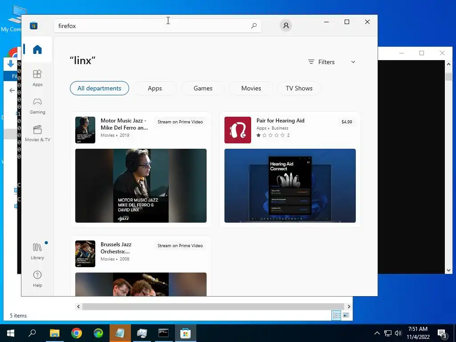
Task: Open Brussels Jazz Orchestra movie title
Action: coord(116,248)
